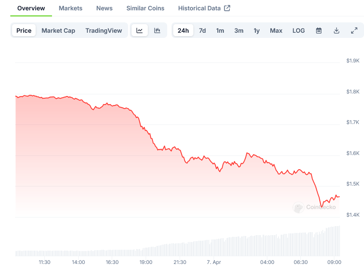The width and height of the screenshot is (364, 270).
Task: Click the 16:30 time axis label
Action: [x=112, y=262]
